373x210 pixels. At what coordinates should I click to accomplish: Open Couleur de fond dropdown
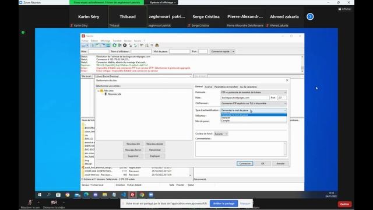[x=221, y=134]
